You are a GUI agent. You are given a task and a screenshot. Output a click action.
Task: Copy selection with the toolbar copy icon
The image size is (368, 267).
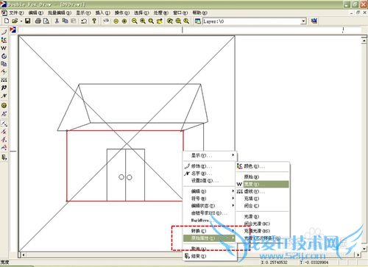click(65, 21)
